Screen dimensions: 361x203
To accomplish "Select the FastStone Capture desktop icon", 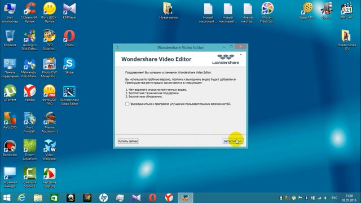I will (50, 178).
